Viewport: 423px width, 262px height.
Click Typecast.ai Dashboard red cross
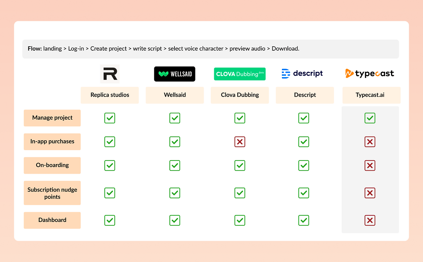tap(370, 220)
